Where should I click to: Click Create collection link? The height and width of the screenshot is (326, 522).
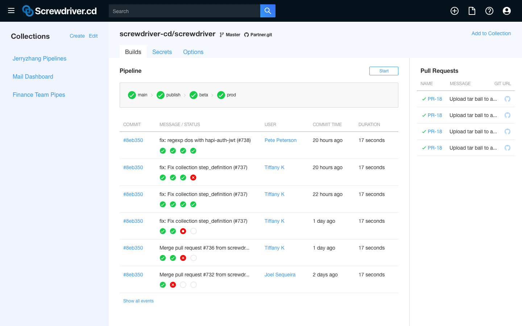point(77,36)
